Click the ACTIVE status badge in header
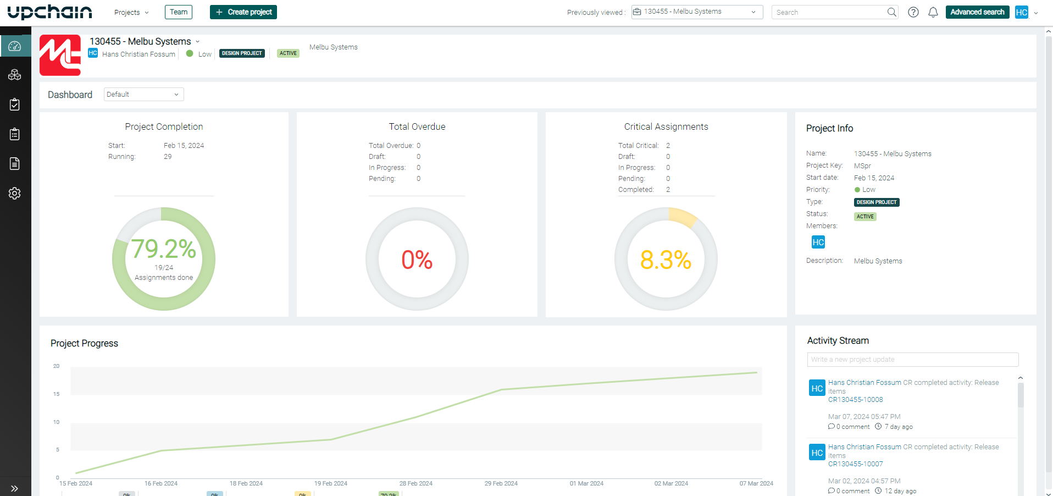This screenshot has width=1053, height=496. [x=288, y=53]
